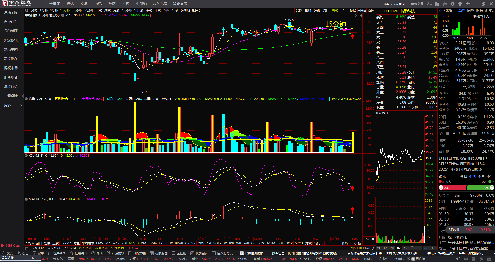
Task: Open 多周期 multi-period option
Action: [x=185, y=10]
